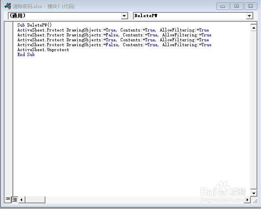
Task: Click False in second Protect line
Action: click(112, 35)
